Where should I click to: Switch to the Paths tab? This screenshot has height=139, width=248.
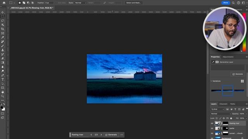[x=232, y=104]
